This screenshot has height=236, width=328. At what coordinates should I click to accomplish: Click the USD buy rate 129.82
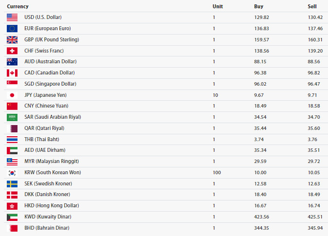tap(261, 17)
